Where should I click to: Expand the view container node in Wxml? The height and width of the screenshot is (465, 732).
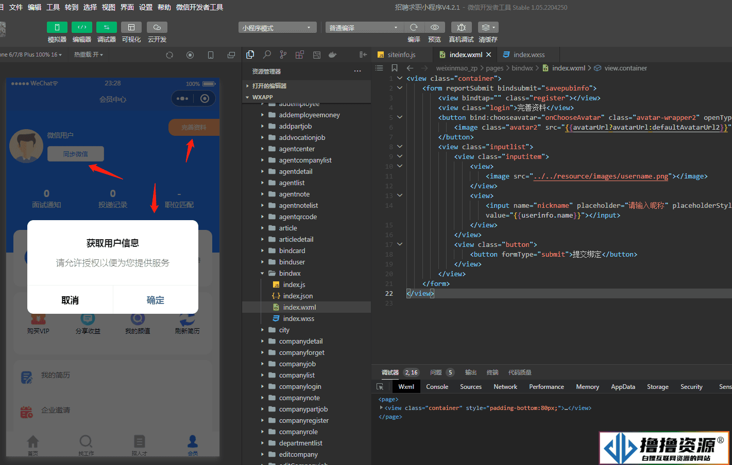381,407
